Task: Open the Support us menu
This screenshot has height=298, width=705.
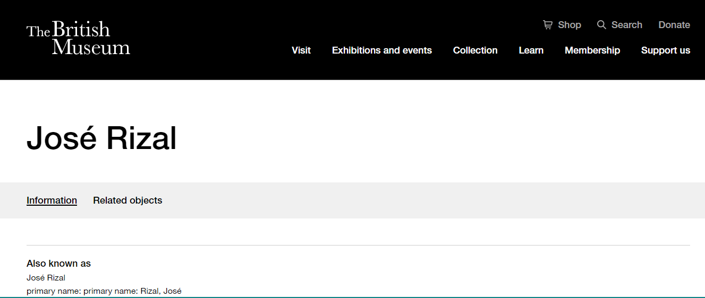Action: pyautogui.click(x=666, y=50)
